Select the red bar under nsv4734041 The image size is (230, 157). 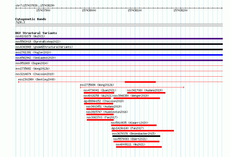click(99, 93)
